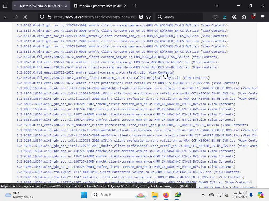Image resolution: width=269 pixels, height=201 pixels.
Task: Open 6.2.9200.16384 win8_rtm enterprise volume iso
Action: point(114,172)
